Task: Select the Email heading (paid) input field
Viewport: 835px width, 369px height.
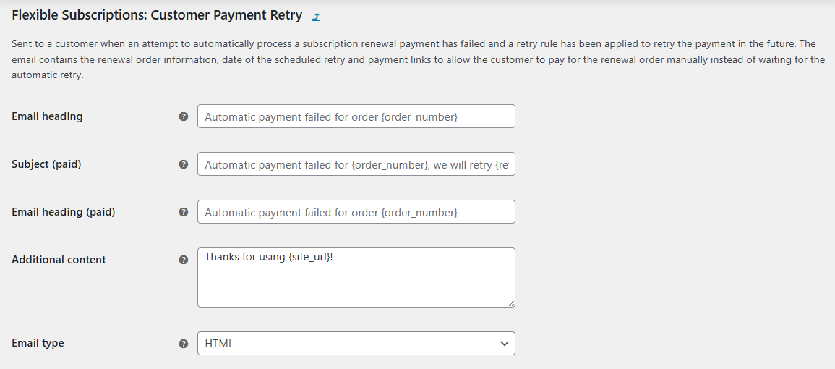Action: (356, 212)
